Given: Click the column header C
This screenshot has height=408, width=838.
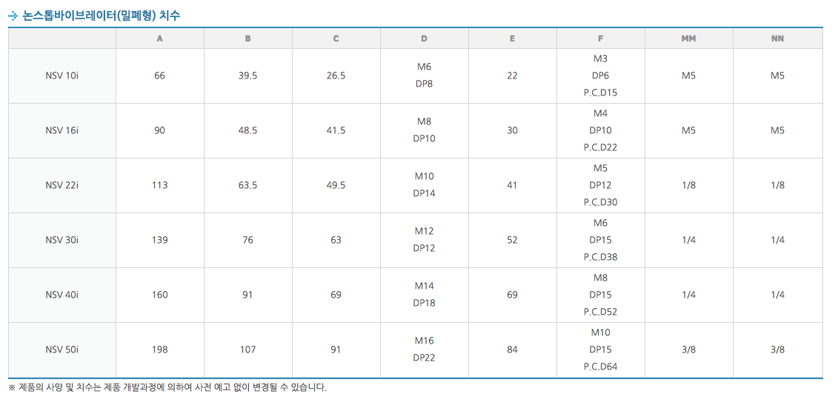Looking at the screenshot, I should click(336, 39).
